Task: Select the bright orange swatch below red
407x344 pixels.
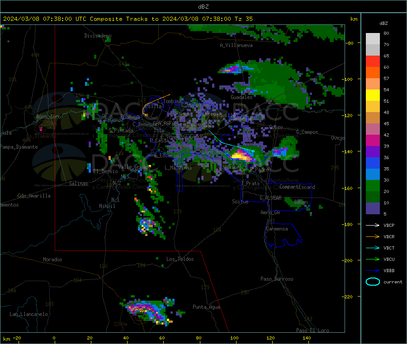Action: point(373,73)
